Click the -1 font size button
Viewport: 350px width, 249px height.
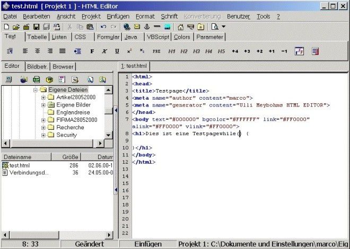[x=284, y=51]
